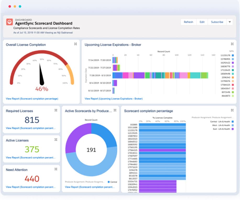Click the 'As of Jul 15, 2019' timestamp text
240x200 pixels.
[43, 33]
